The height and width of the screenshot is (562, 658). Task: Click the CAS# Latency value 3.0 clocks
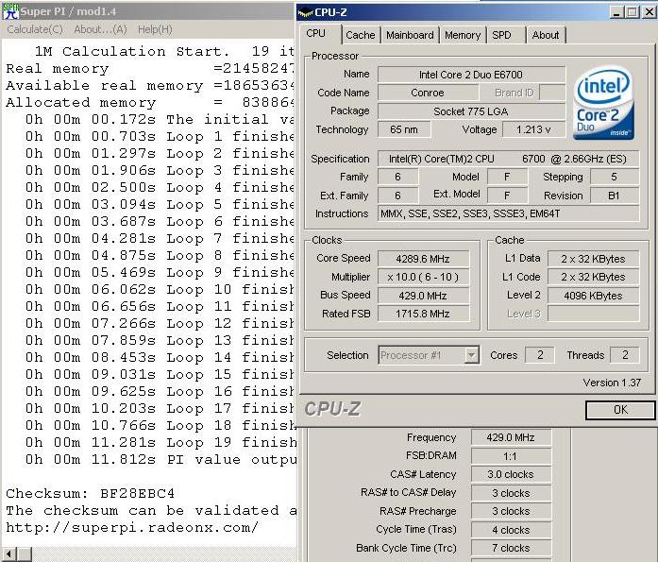511,475
